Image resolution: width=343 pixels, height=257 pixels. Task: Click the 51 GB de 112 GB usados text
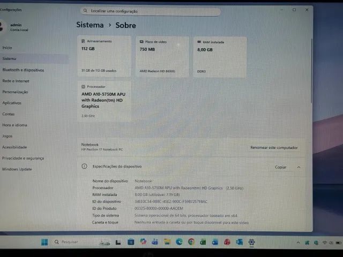tap(99, 71)
